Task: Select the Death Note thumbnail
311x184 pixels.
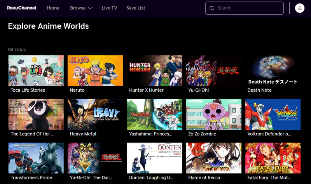Action: (x=273, y=71)
